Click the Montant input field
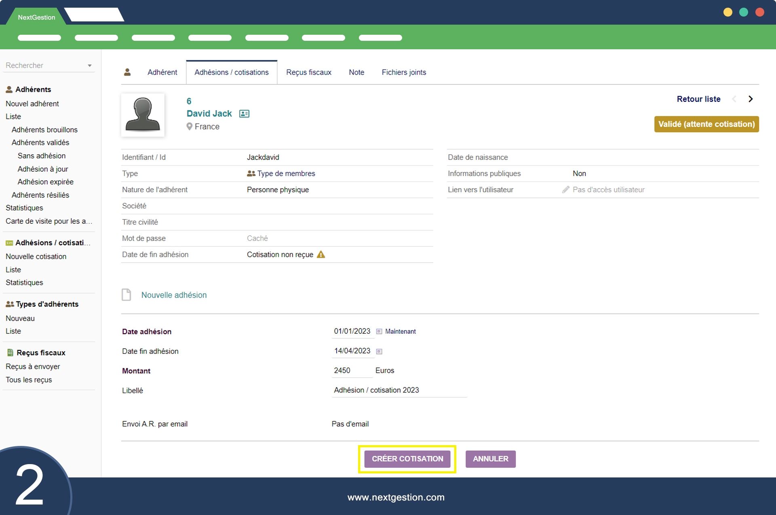Screen dimensions: 776x515 pos(351,370)
